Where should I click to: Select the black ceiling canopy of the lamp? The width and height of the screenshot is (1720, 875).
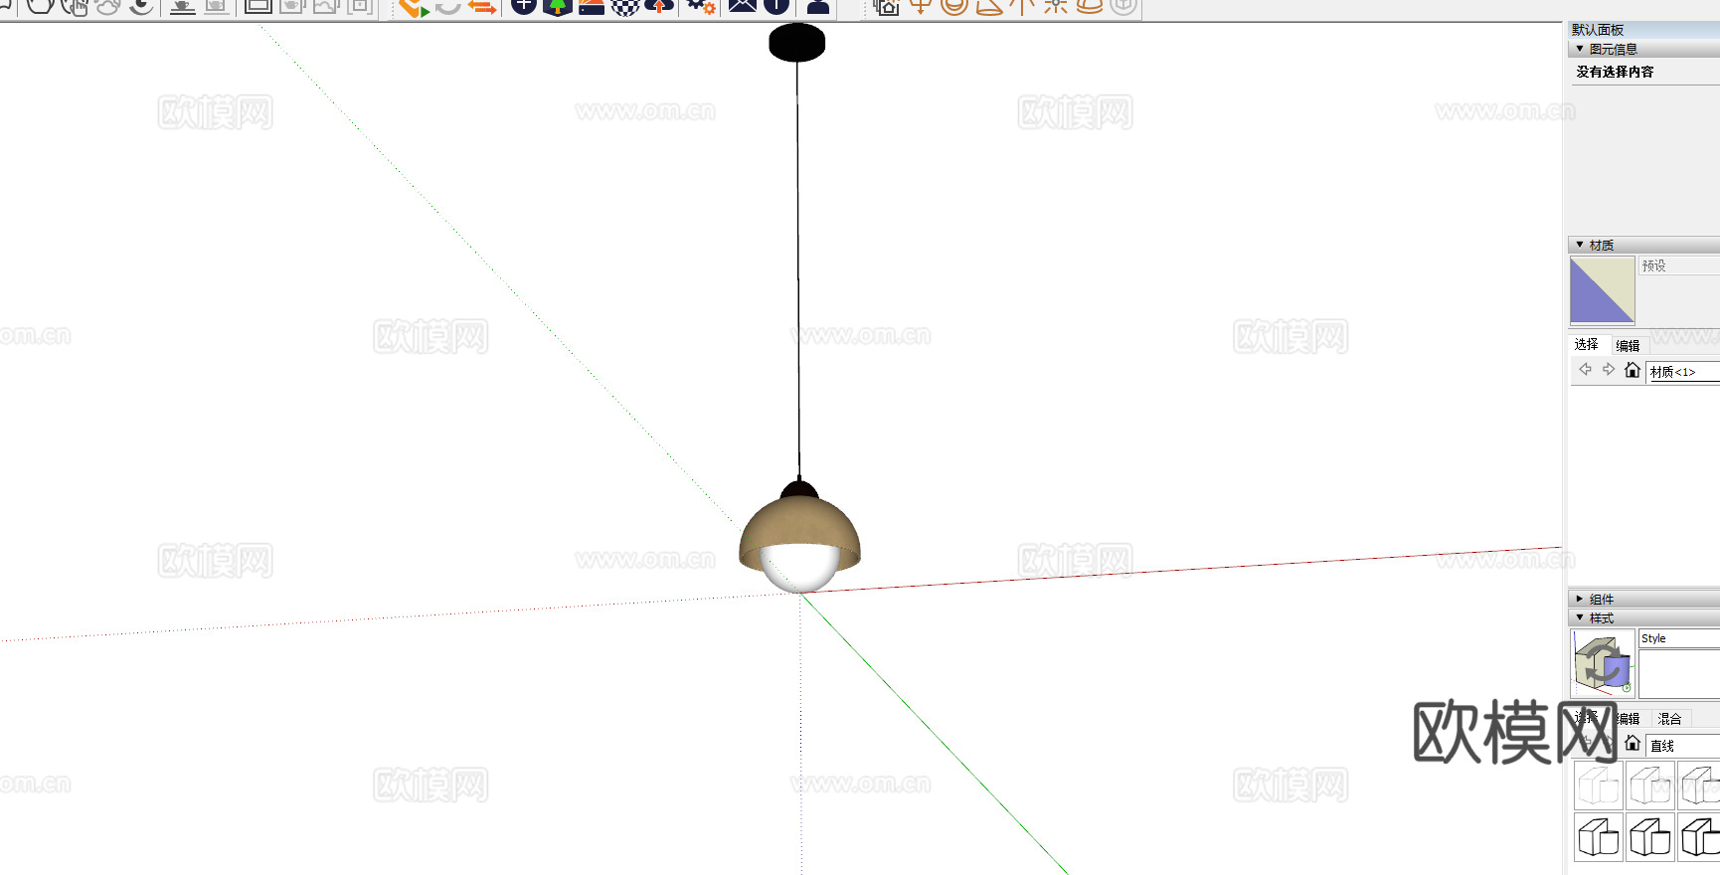(797, 43)
